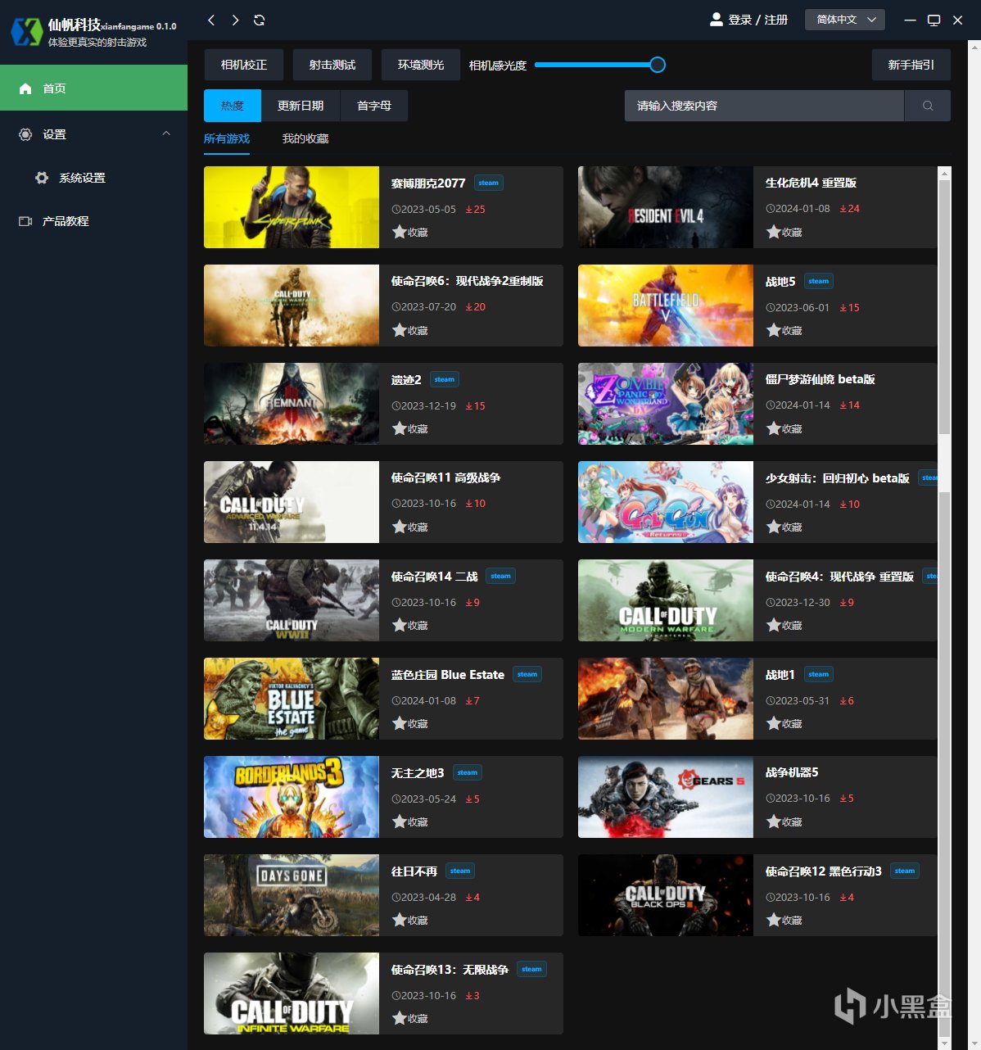Open the Days Gone thumbnail
The height and width of the screenshot is (1050, 981).
tap(292, 895)
